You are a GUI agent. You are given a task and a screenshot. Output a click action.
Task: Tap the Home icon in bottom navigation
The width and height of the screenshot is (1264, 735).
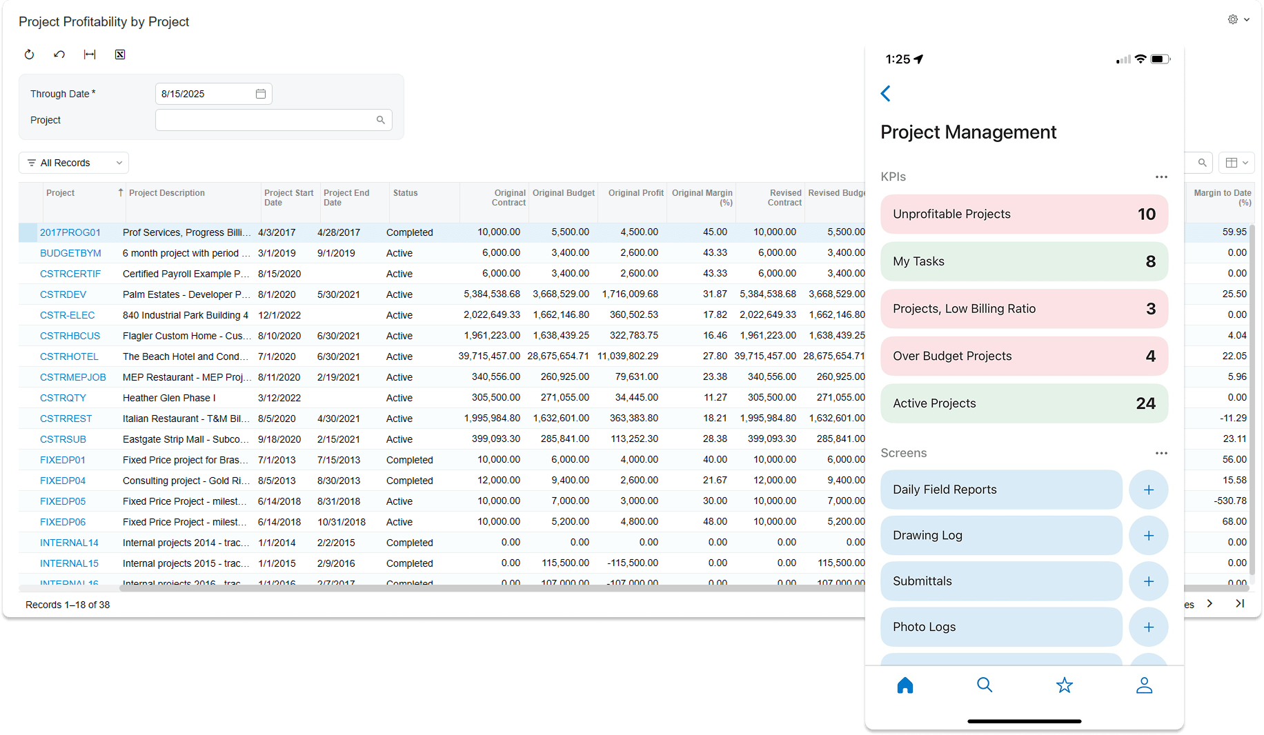(x=905, y=685)
